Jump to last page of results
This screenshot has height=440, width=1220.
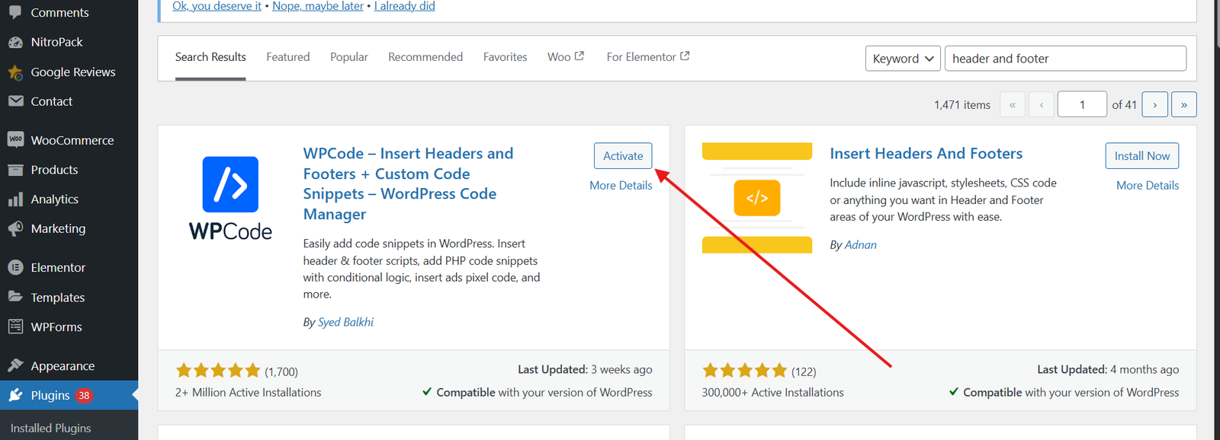click(1183, 104)
